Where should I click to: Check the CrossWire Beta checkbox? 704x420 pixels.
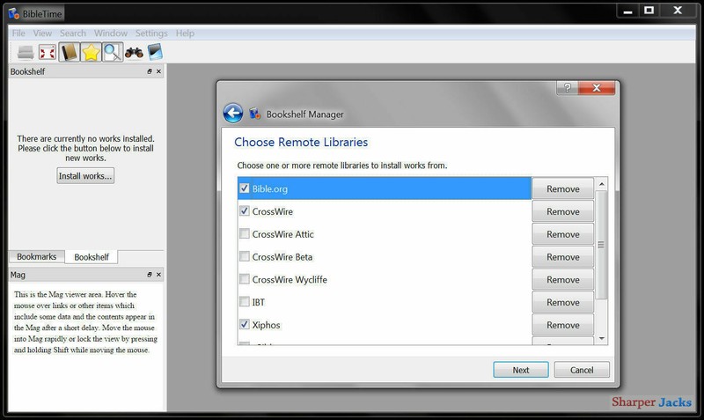tap(245, 256)
